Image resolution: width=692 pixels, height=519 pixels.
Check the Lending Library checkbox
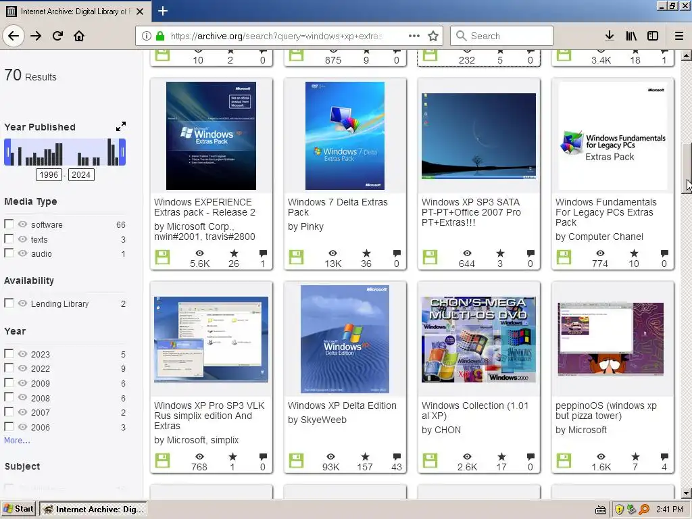click(x=9, y=303)
